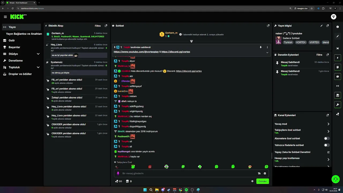This screenshot has width=343, height=193.
Task: Click the Sadece Sohbet category thumbnail
Action: [278, 40]
